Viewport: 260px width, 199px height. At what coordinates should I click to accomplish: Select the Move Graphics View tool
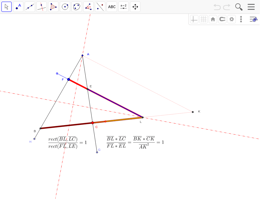pyautogui.click(x=135, y=7)
